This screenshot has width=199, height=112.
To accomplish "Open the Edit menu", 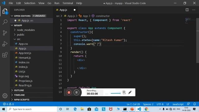I will [x=18, y=3].
